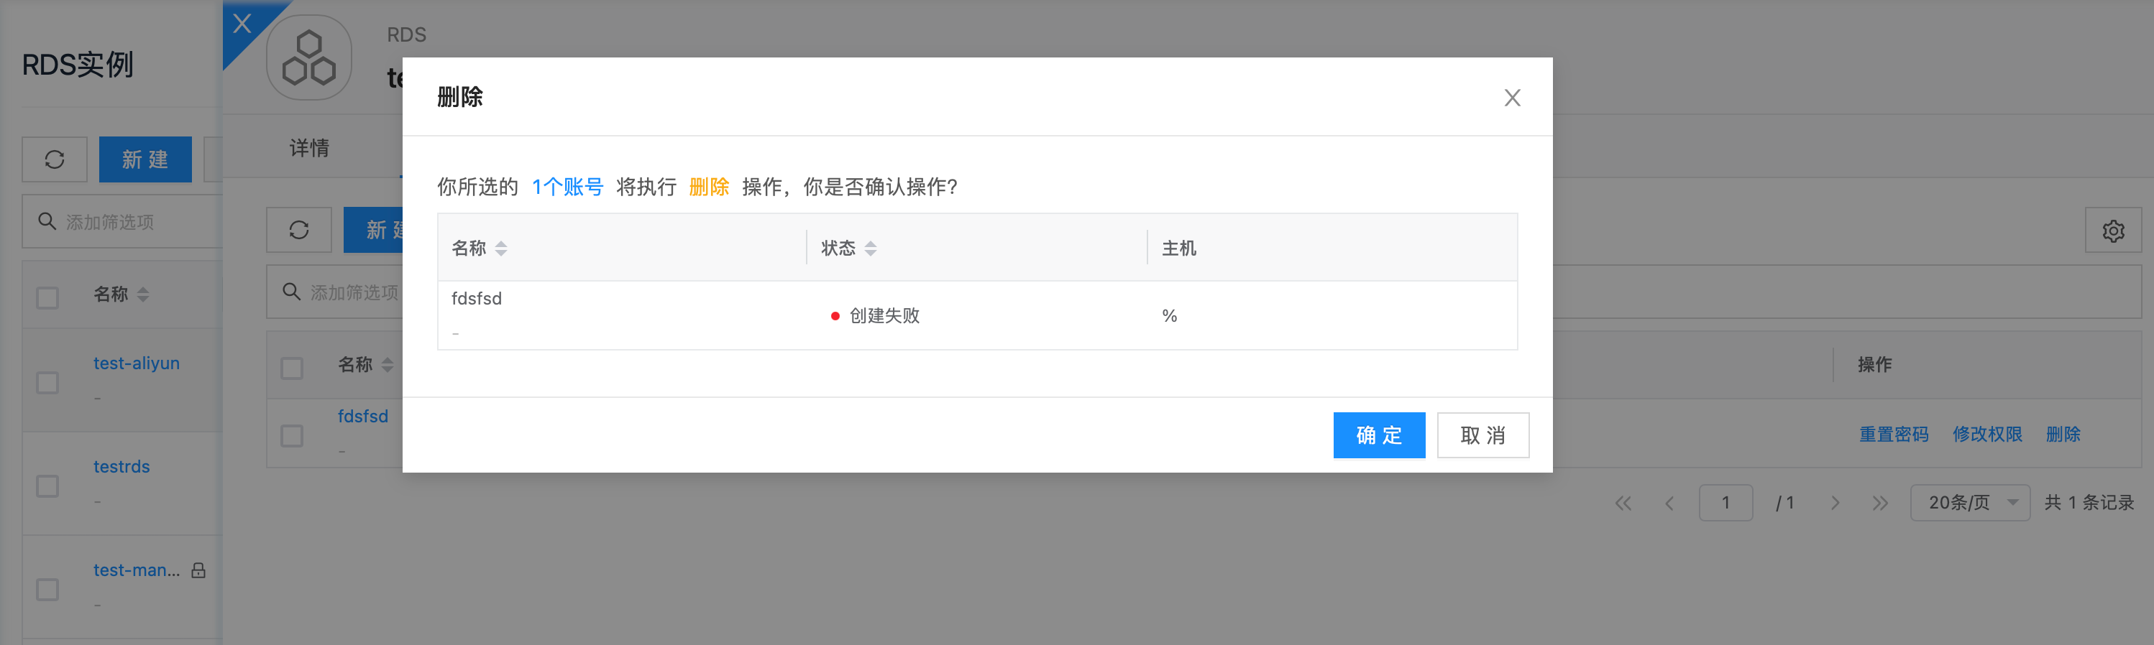Click the settings gear icon

tap(2112, 231)
